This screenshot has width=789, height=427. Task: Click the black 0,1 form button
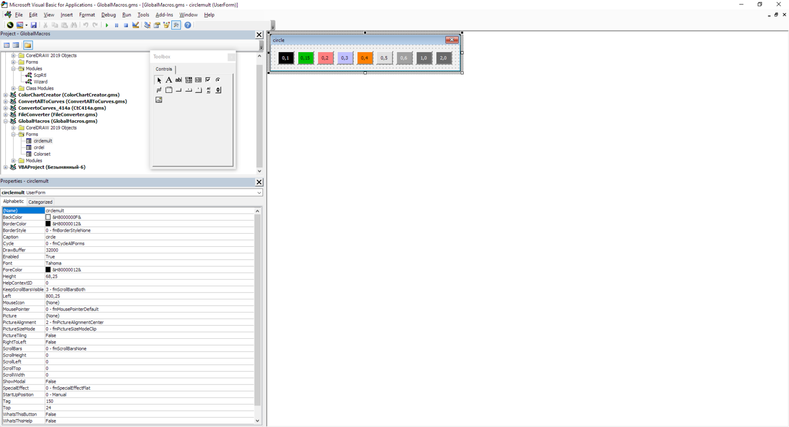[286, 58]
